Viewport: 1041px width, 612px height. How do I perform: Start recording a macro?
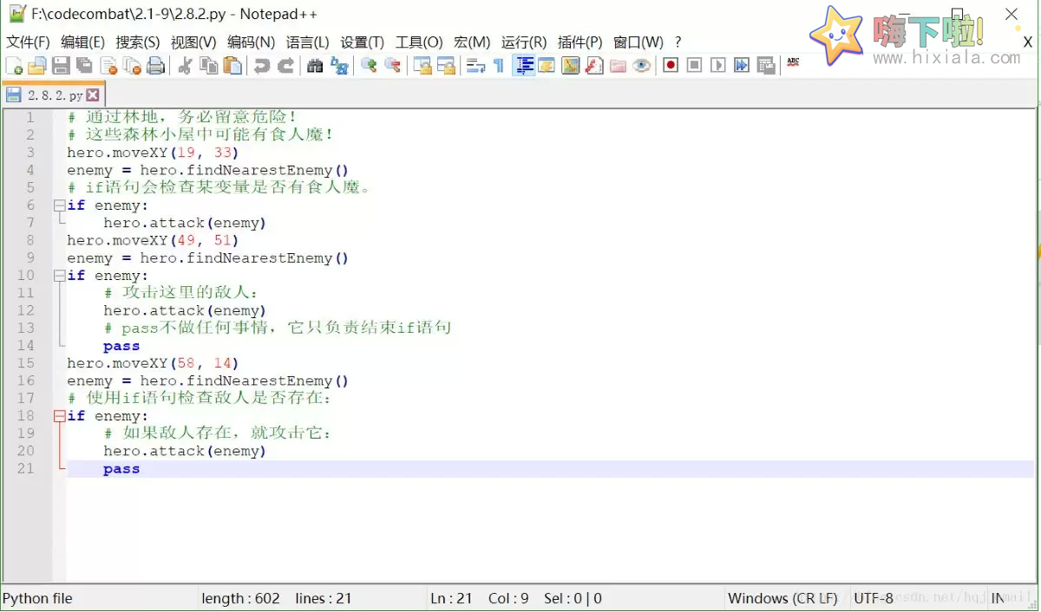pos(671,65)
